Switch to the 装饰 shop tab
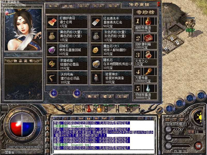 tap(53, 6)
